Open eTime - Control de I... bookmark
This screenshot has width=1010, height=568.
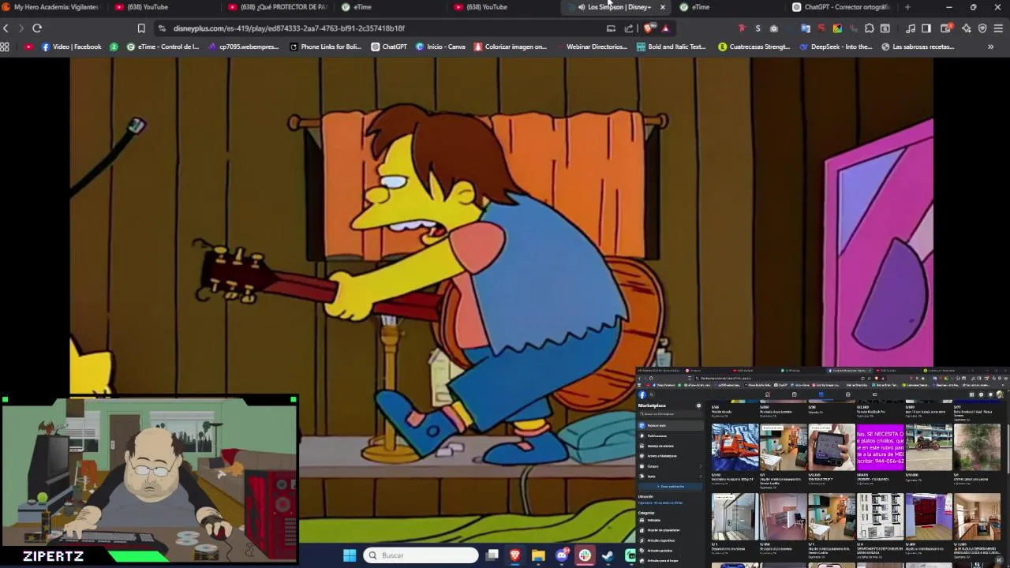(x=163, y=47)
